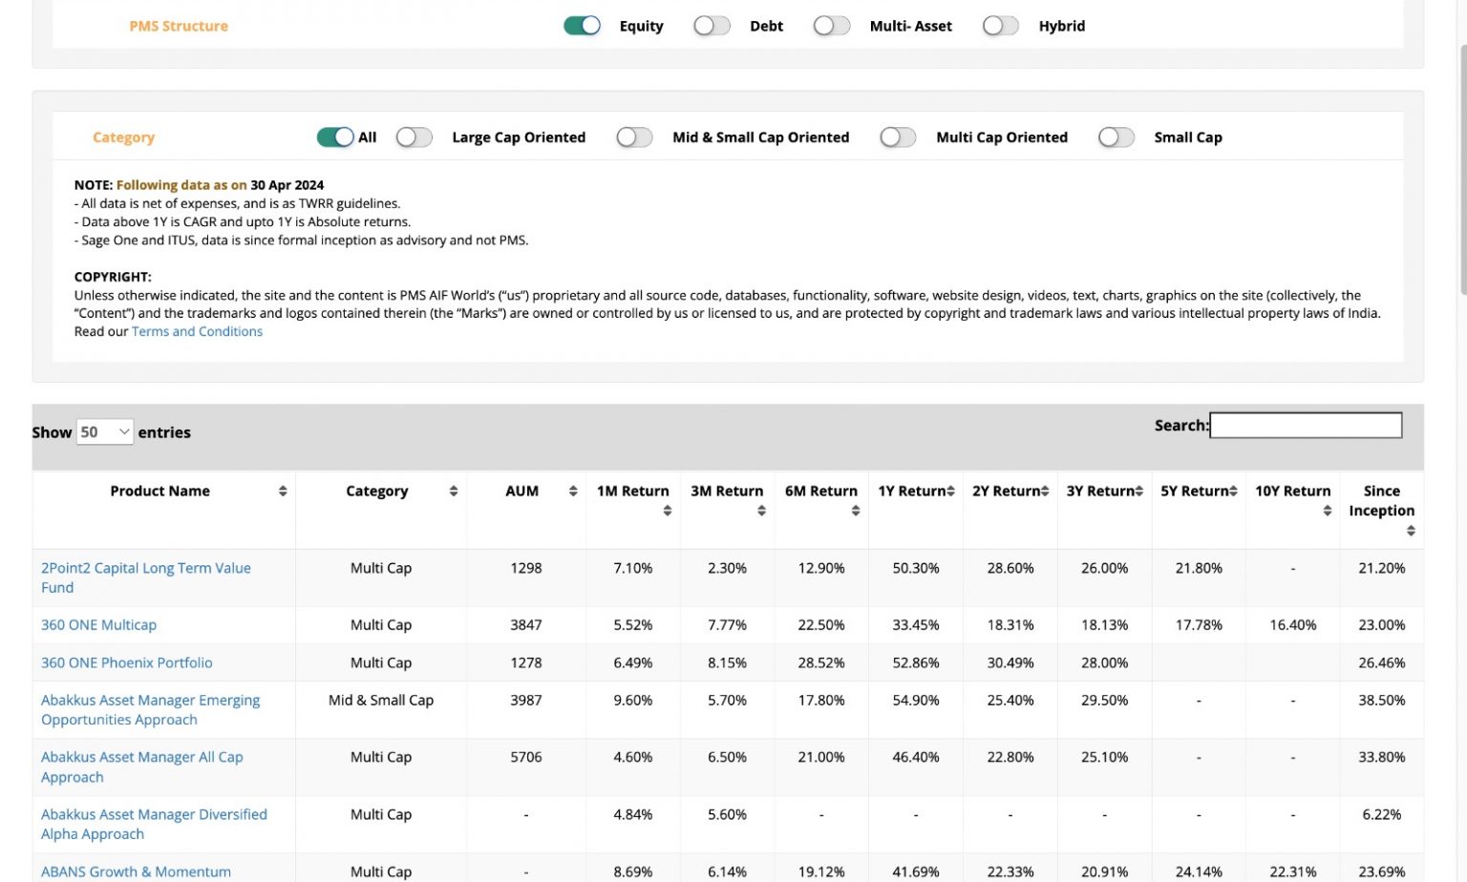
Task: Click the 6.22% since inception value
Action: (1382, 814)
